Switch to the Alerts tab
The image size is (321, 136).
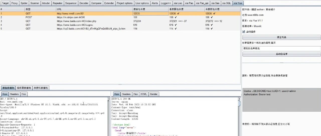point(155,3)
